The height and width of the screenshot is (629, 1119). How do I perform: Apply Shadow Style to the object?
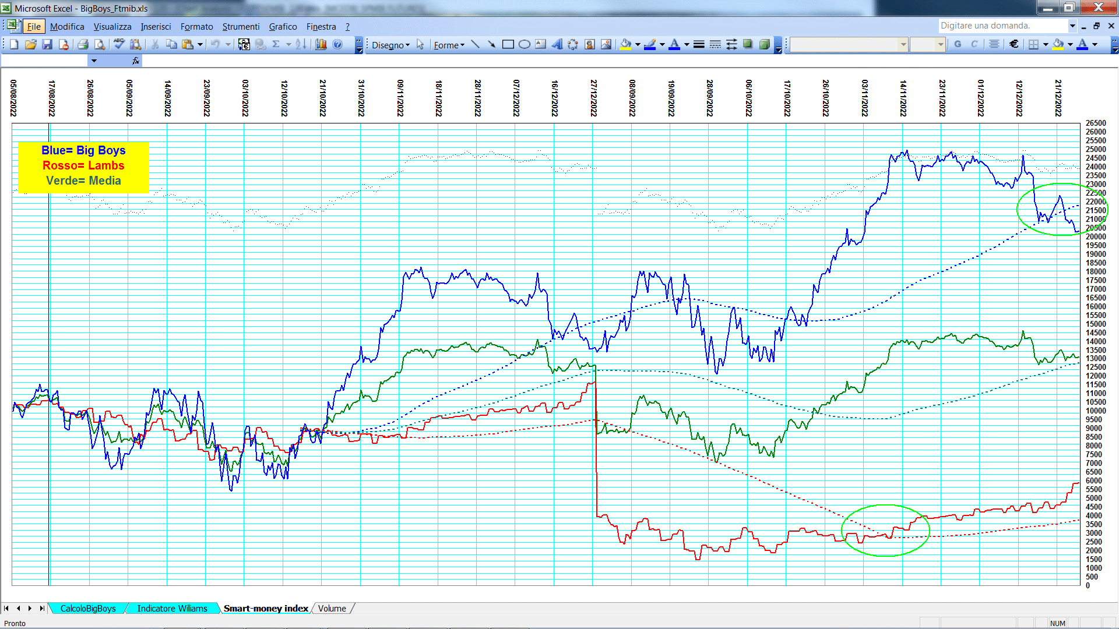click(x=748, y=44)
